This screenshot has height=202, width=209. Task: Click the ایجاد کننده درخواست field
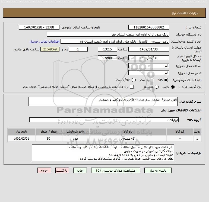(x=115, y=41)
